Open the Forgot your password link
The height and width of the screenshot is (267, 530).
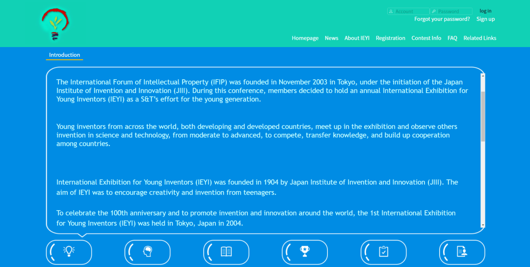point(442,19)
